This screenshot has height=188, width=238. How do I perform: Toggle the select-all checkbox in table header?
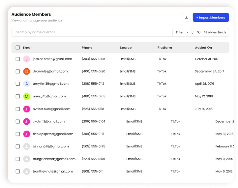coord(18,47)
